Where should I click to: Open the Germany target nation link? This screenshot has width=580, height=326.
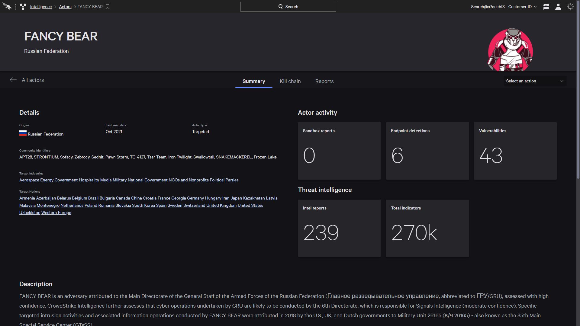195,198
